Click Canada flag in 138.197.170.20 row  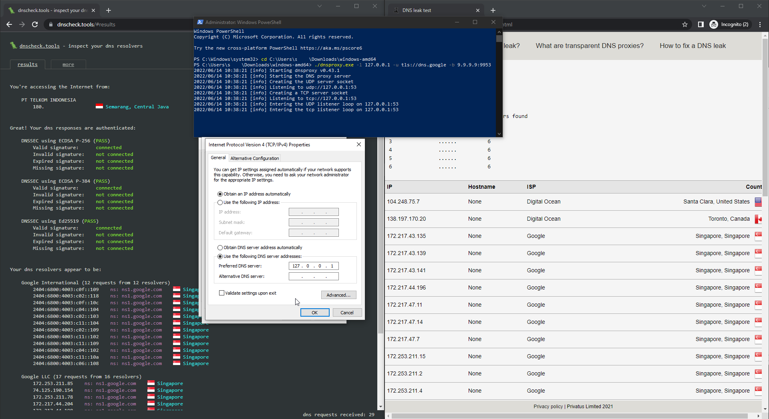coord(758,219)
